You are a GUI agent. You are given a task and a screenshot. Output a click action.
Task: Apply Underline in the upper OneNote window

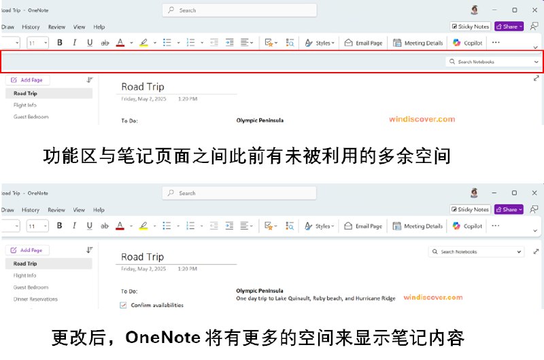point(90,43)
